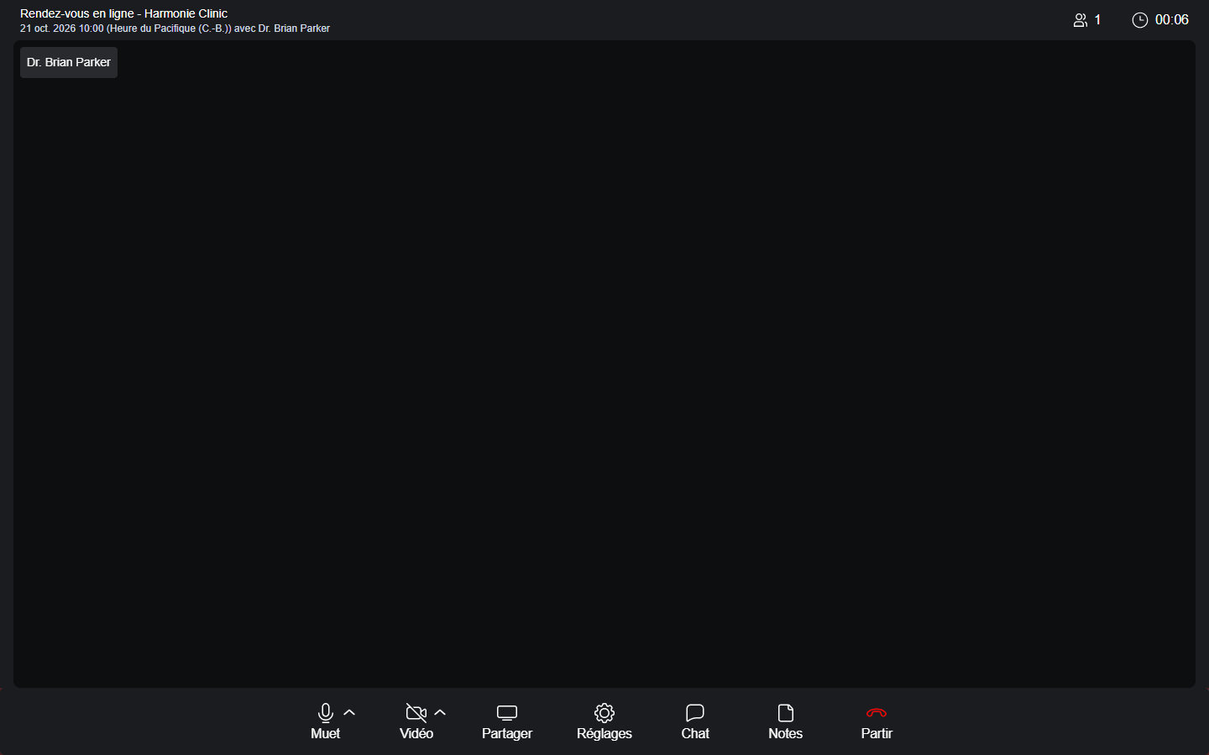
Task: Open the Chat speech bubble icon
Action: pyautogui.click(x=695, y=713)
